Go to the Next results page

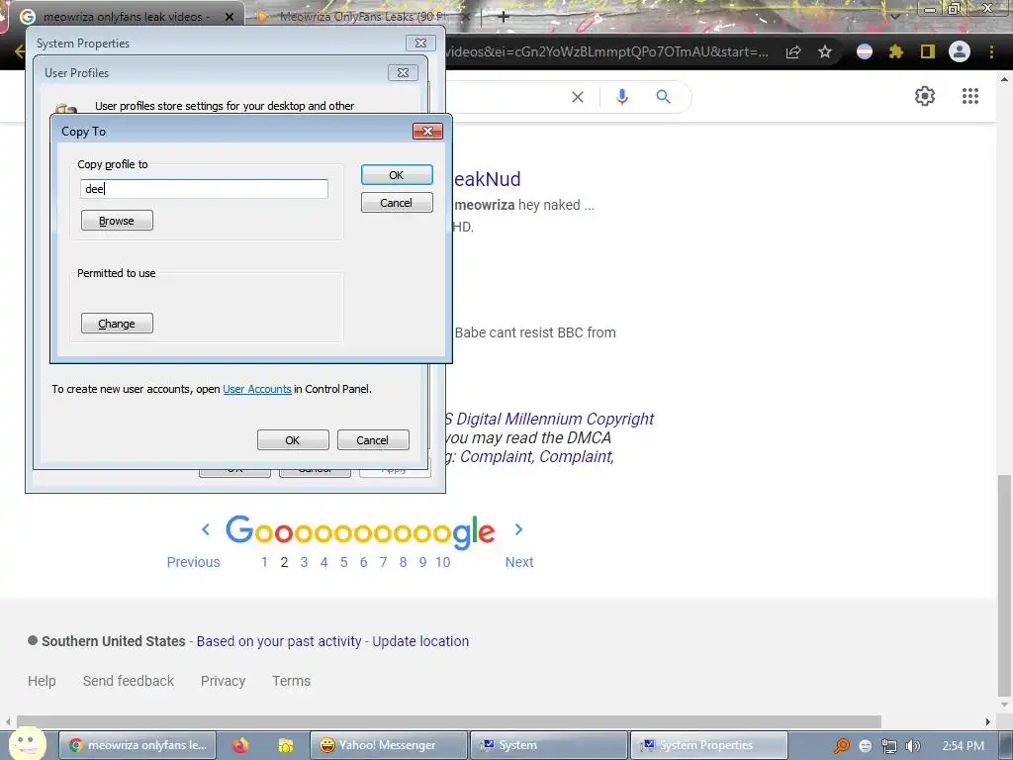(x=519, y=562)
